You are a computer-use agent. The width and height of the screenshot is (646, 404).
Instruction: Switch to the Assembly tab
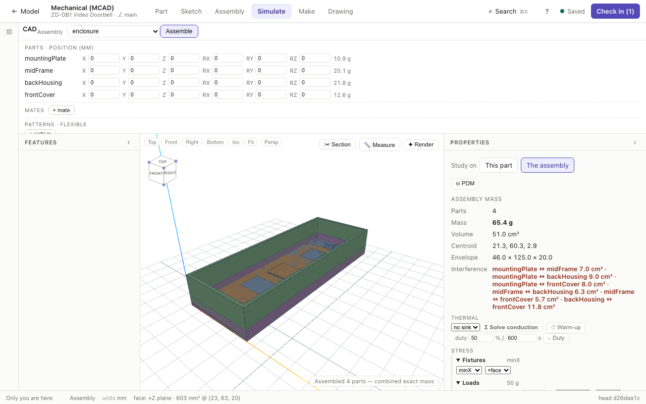click(x=230, y=11)
